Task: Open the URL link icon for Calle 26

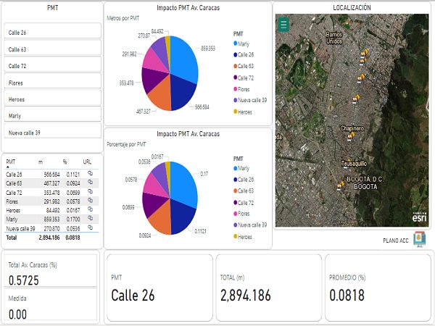Action: point(90,173)
